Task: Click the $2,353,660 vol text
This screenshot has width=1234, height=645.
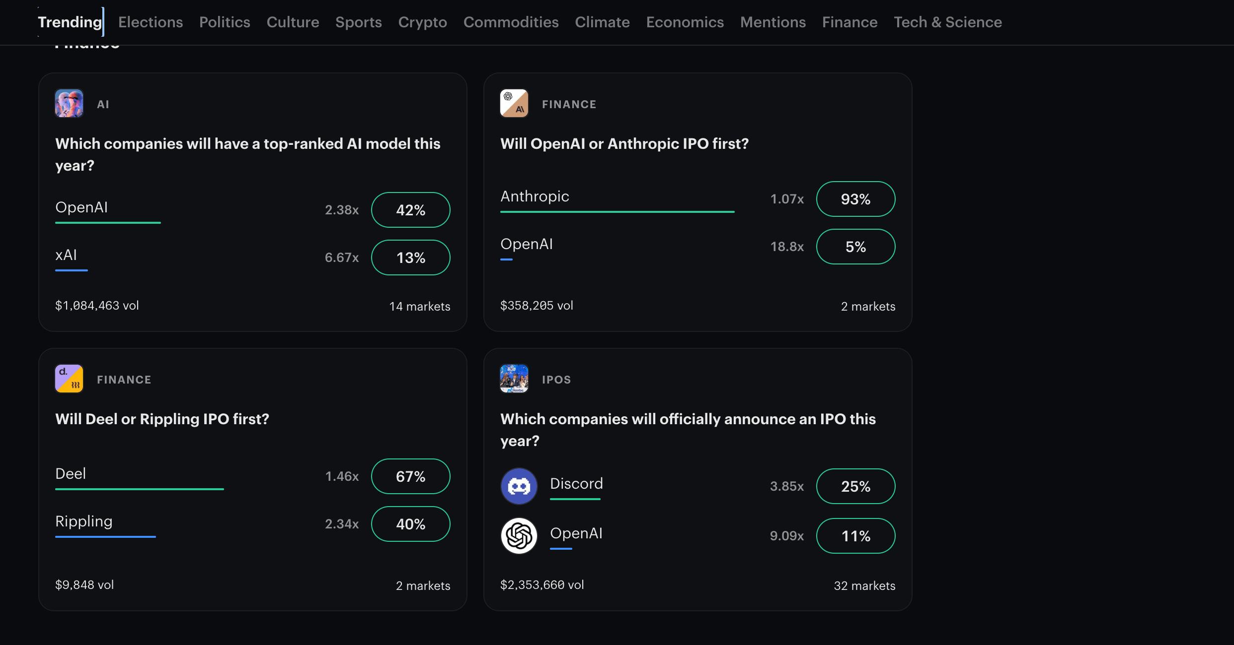Action: (x=542, y=585)
